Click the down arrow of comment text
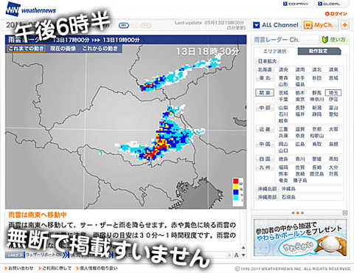354x273 pixels. [243, 255]
